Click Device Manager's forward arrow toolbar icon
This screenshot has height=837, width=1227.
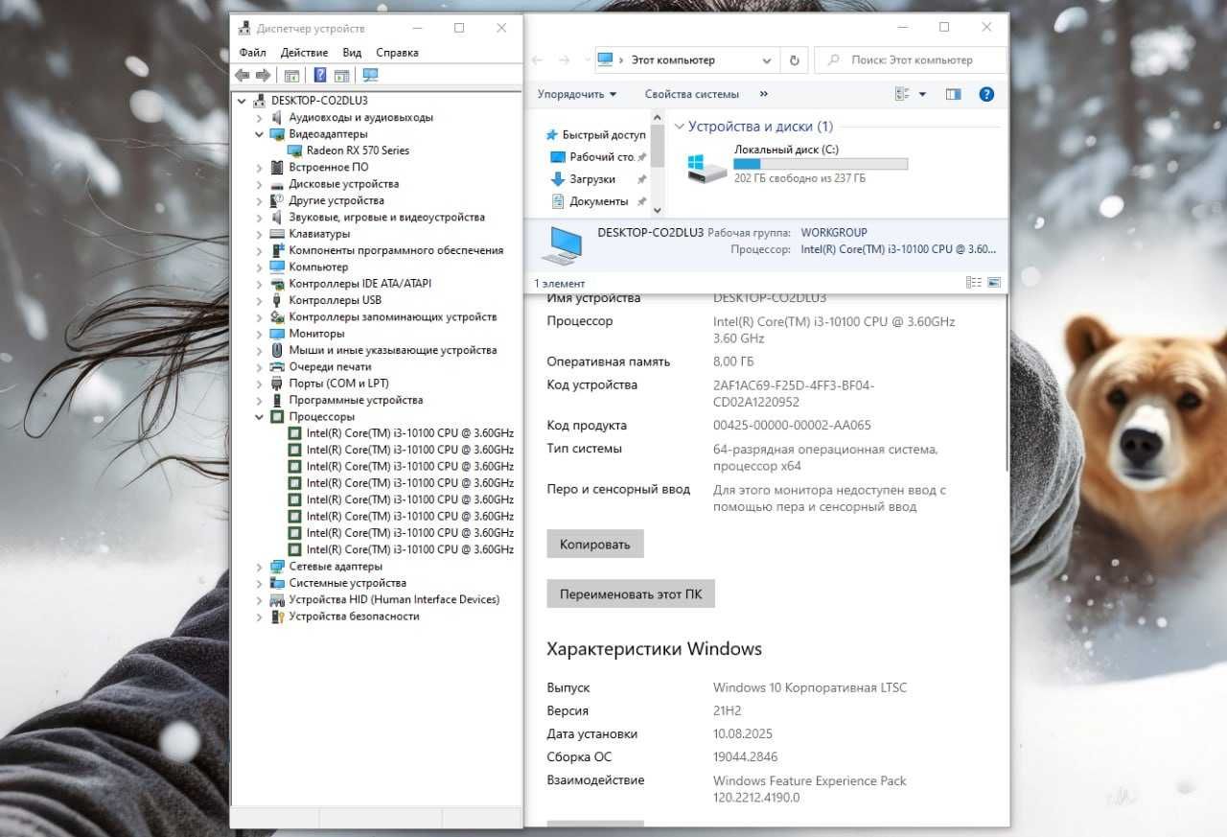263,76
